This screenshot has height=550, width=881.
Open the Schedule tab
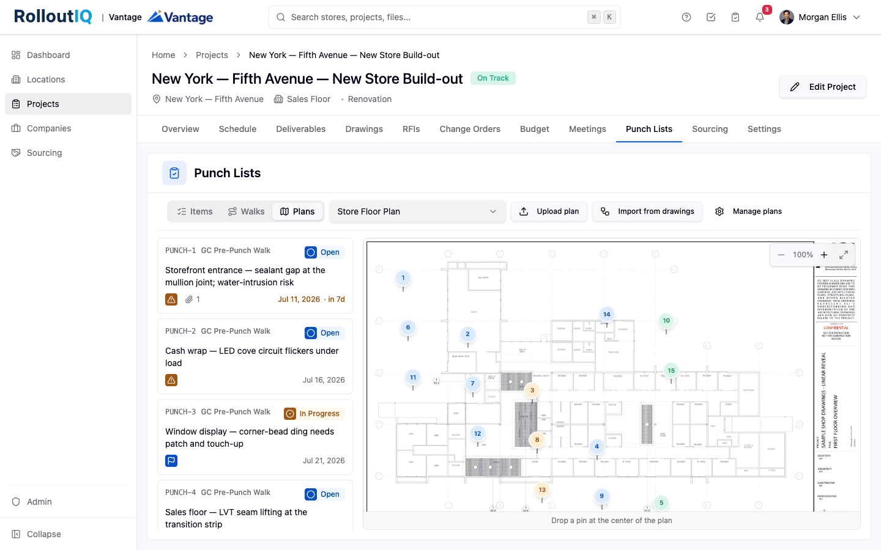coord(237,129)
